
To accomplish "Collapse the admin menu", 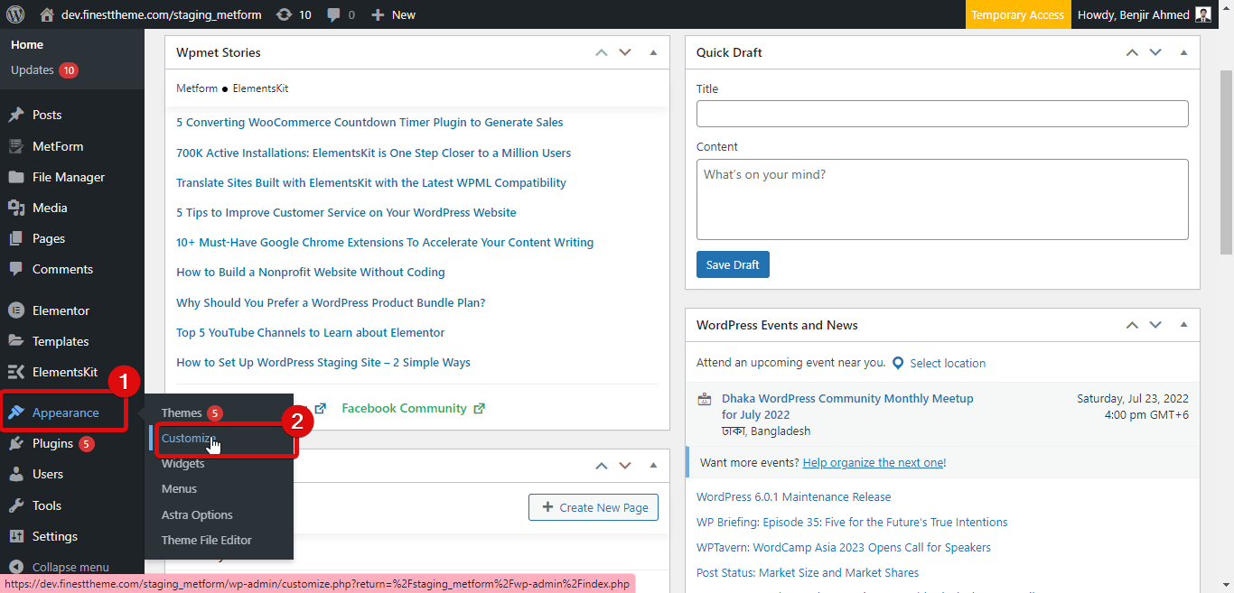I will pos(60,566).
